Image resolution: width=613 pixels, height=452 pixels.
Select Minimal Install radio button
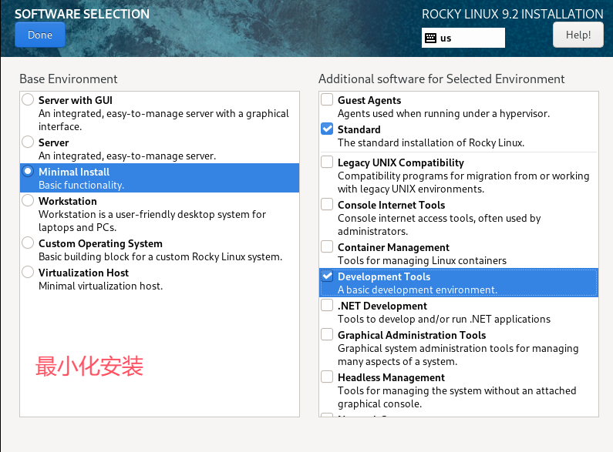coord(28,172)
